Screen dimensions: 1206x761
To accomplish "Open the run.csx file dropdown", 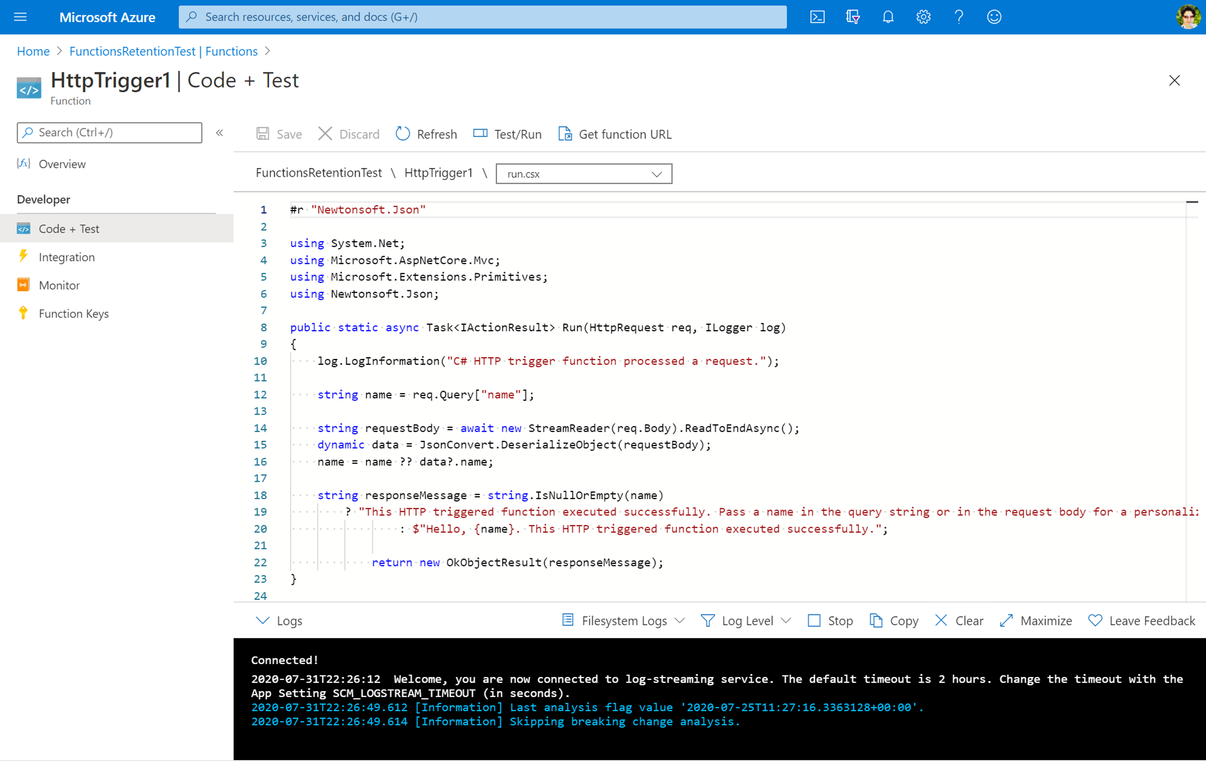I will click(584, 174).
